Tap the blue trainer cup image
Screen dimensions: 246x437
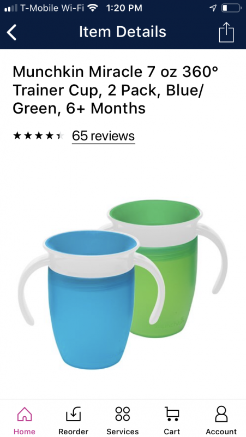tap(91, 299)
